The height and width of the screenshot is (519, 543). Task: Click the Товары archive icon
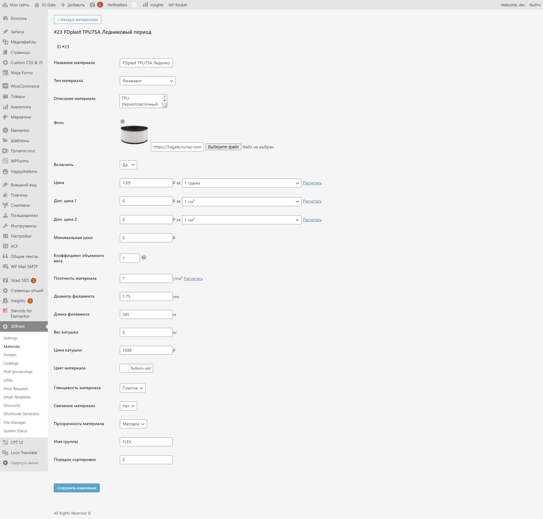[x=5, y=96]
